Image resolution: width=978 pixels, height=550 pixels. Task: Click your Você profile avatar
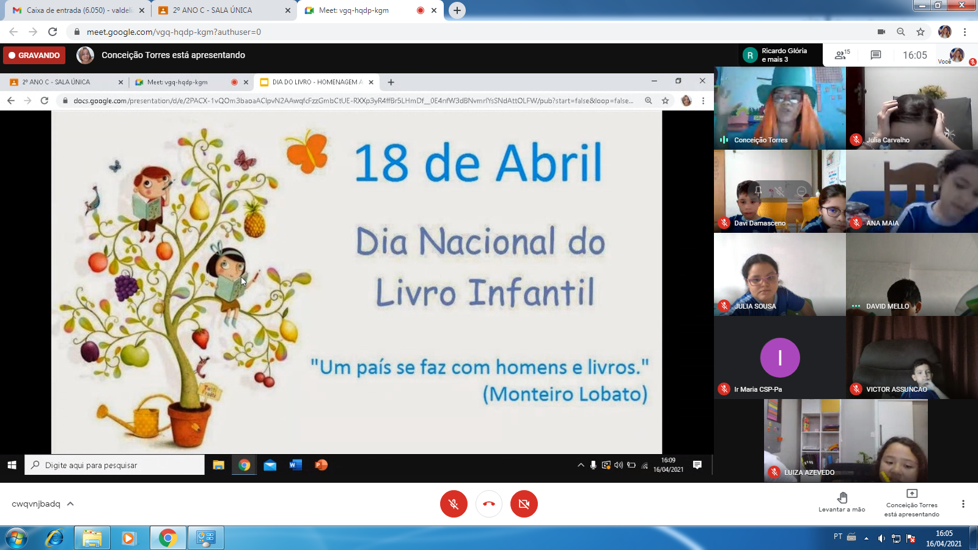(x=957, y=55)
